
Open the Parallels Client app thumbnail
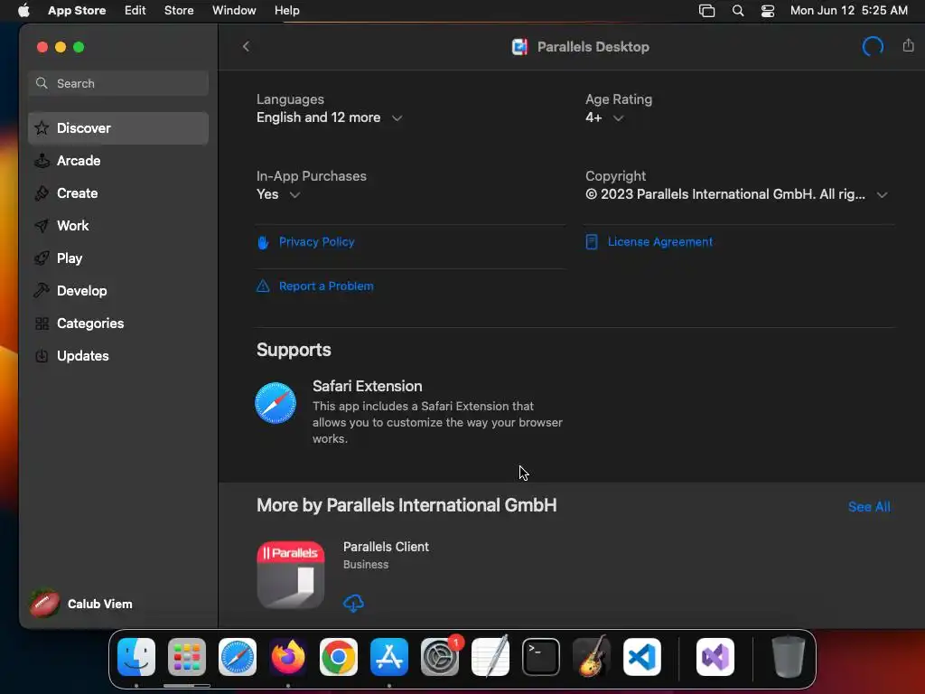(x=290, y=574)
